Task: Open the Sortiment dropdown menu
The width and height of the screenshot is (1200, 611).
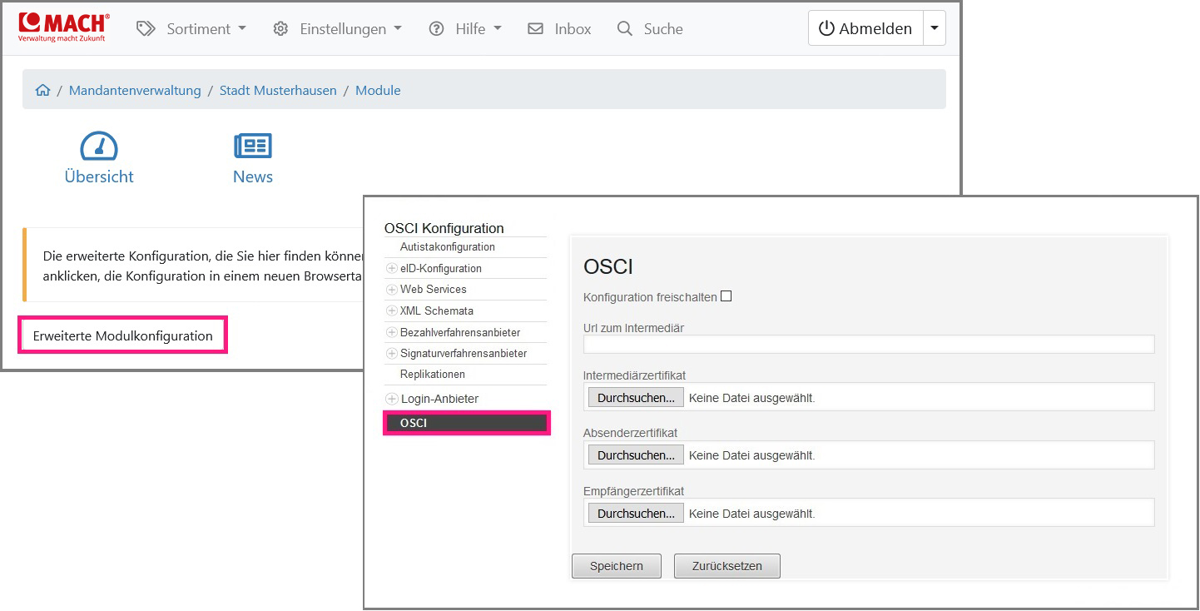Action: click(192, 28)
